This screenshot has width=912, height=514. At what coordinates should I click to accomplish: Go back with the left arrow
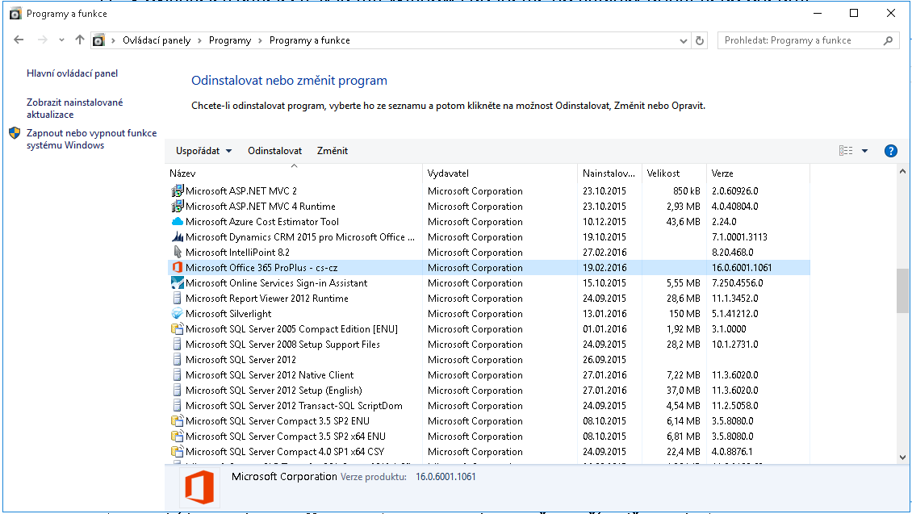pyautogui.click(x=19, y=40)
